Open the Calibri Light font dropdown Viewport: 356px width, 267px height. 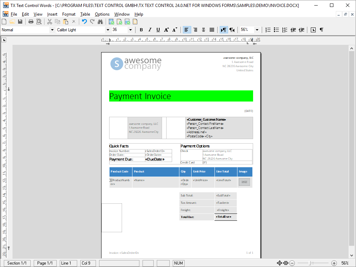point(107,30)
